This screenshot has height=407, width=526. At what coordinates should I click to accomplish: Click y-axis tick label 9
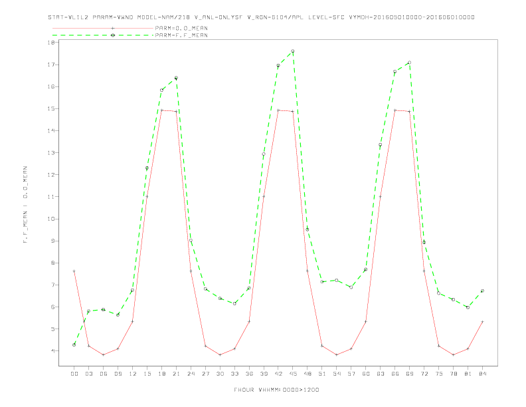coord(52,241)
